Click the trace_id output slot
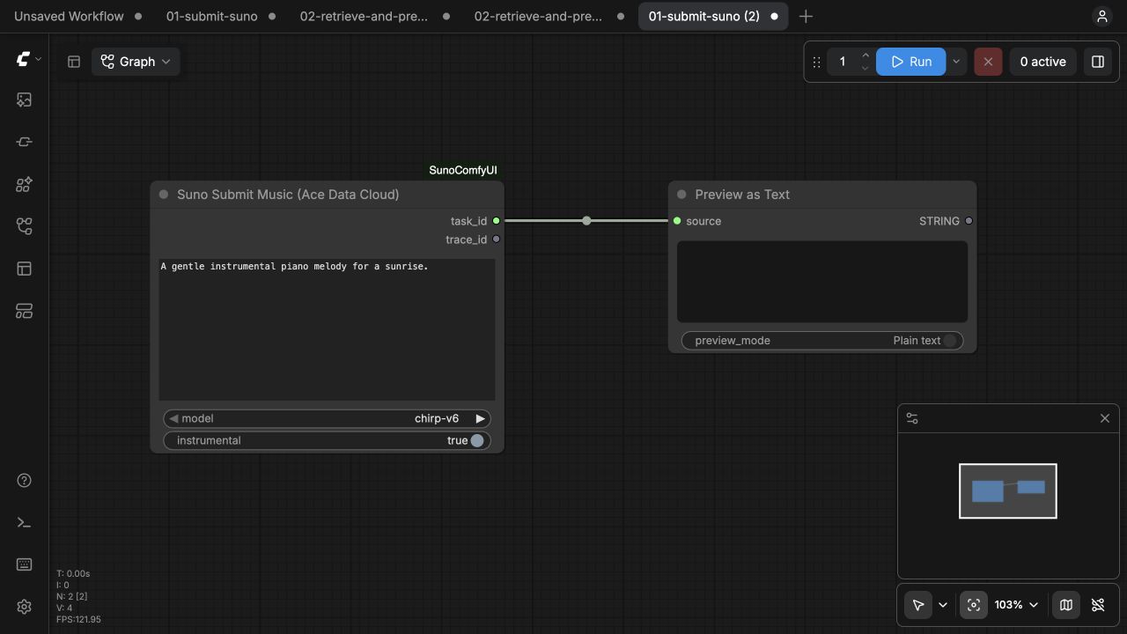 [x=497, y=240]
